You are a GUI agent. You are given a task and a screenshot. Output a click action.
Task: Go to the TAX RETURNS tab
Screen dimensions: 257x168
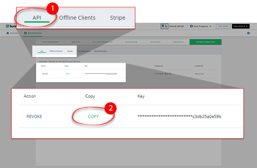click(x=155, y=42)
